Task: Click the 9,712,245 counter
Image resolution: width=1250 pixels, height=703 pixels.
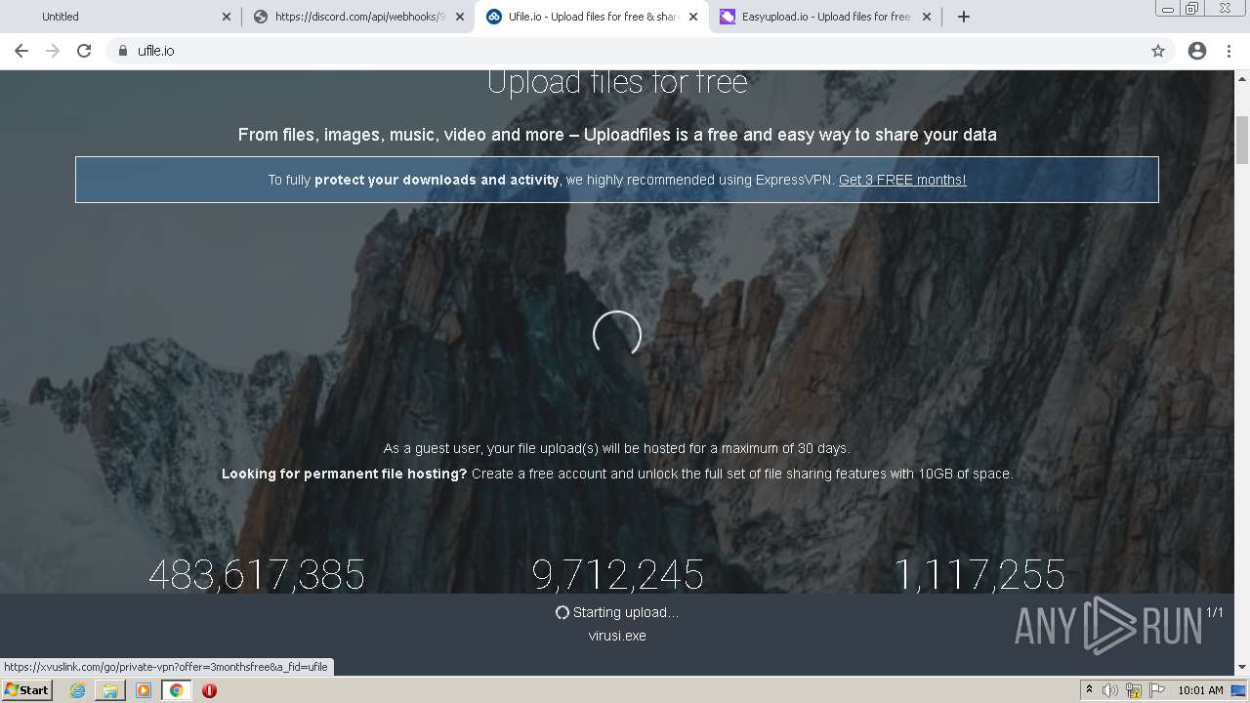Action: (617, 575)
